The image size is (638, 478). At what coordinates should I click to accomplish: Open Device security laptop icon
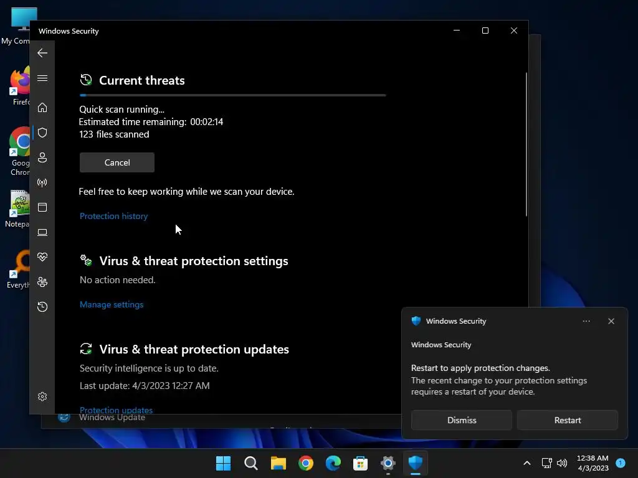42,232
